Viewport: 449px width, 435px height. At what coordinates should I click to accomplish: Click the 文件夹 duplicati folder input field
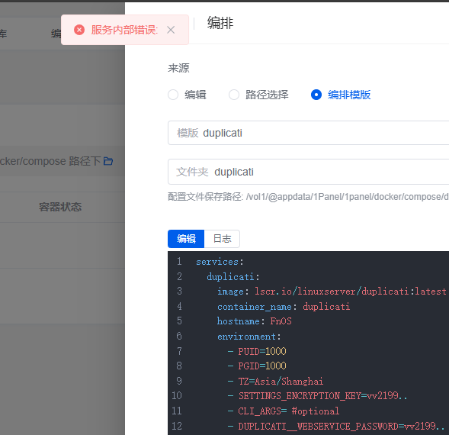309,172
